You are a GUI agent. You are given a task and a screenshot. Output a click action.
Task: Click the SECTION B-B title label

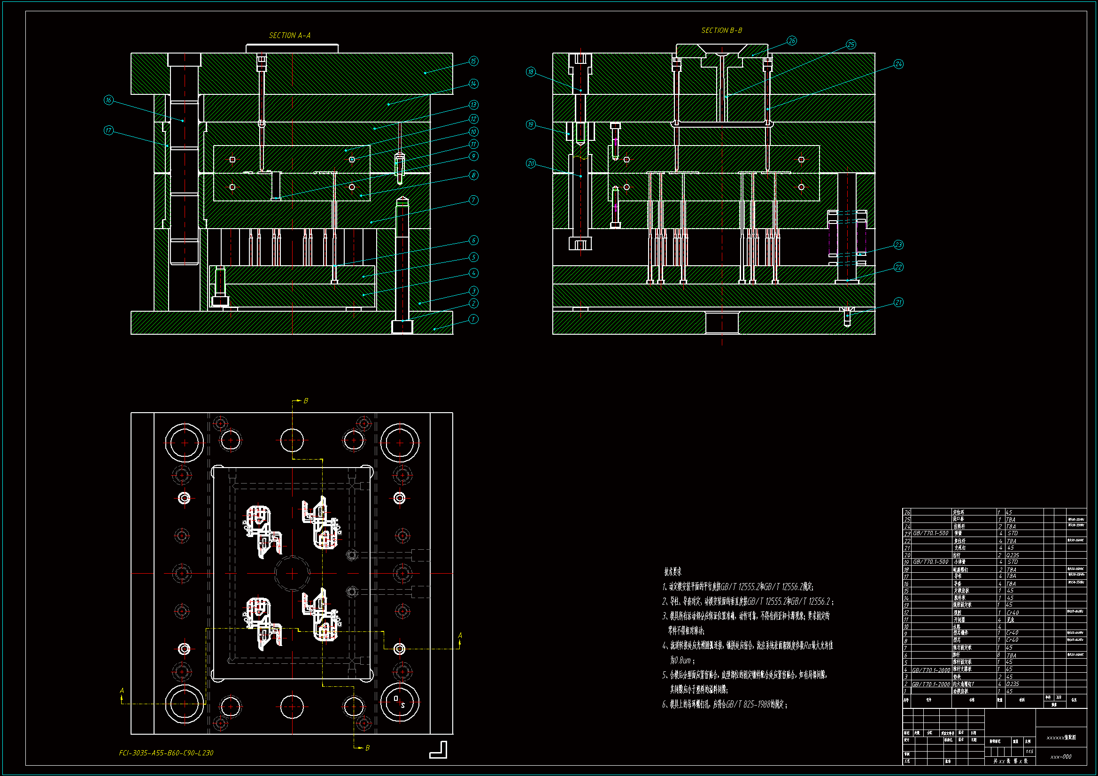click(721, 31)
